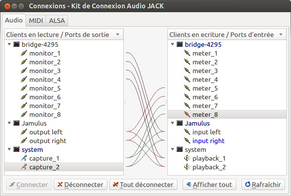
Task: Collapse bridge-4295 in the output ports tree
Action: pos(10,45)
